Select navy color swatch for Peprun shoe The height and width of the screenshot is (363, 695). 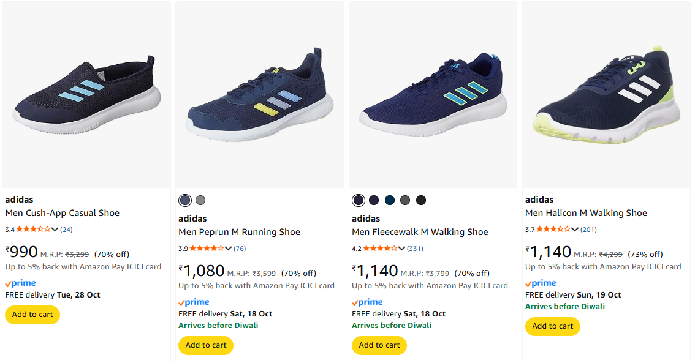185,200
